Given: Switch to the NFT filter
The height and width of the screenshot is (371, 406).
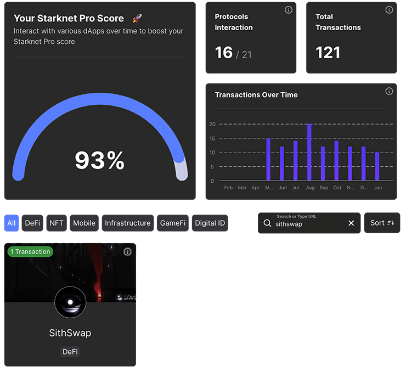Looking at the screenshot, I should [57, 223].
